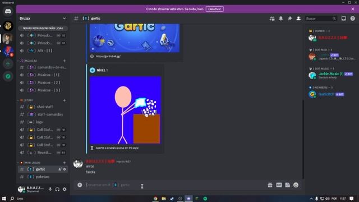Open the stick figure drawing image
The height and width of the screenshot is (202, 359).
tap(125, 110)
